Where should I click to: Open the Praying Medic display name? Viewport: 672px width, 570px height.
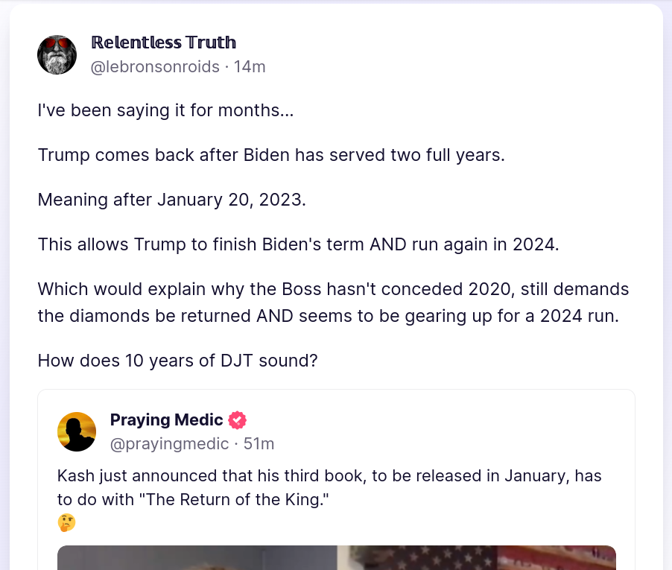166,419
